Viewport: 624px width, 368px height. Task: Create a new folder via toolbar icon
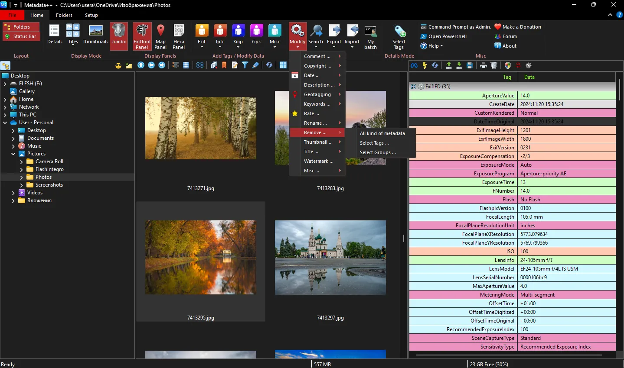pos(129,65)
